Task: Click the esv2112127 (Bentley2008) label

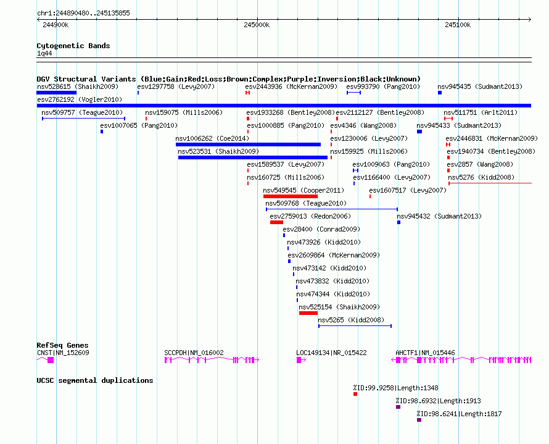Action: pos(380,112)
